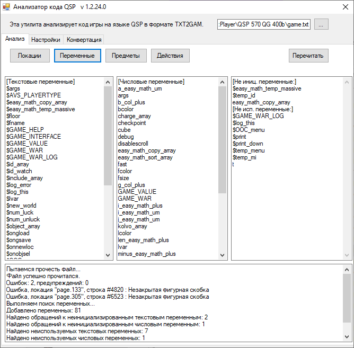Image resolution: width=354 pixels, height=348 pixels.
Task: Click scroll down arrow in log panel
Action: 347,338
